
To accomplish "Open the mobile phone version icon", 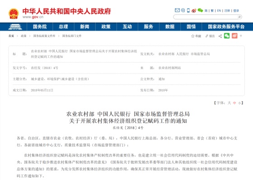I will click(188, 10).
